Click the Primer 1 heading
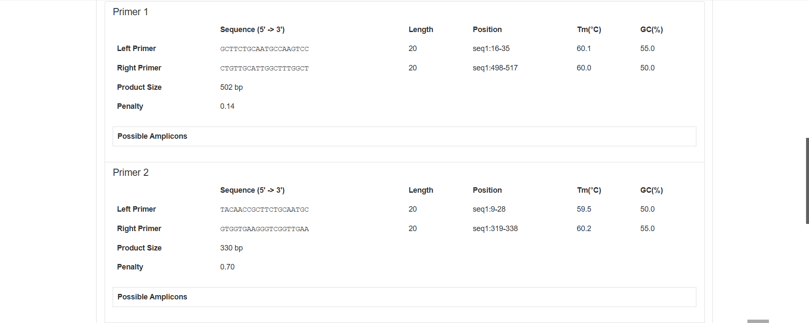 click(130, 12)
